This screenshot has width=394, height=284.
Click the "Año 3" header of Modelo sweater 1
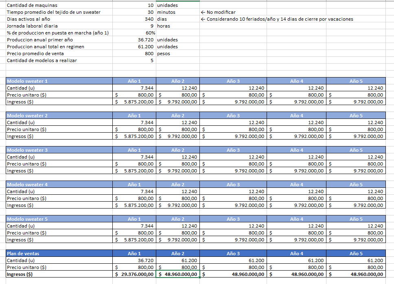(x=233, y=81)
